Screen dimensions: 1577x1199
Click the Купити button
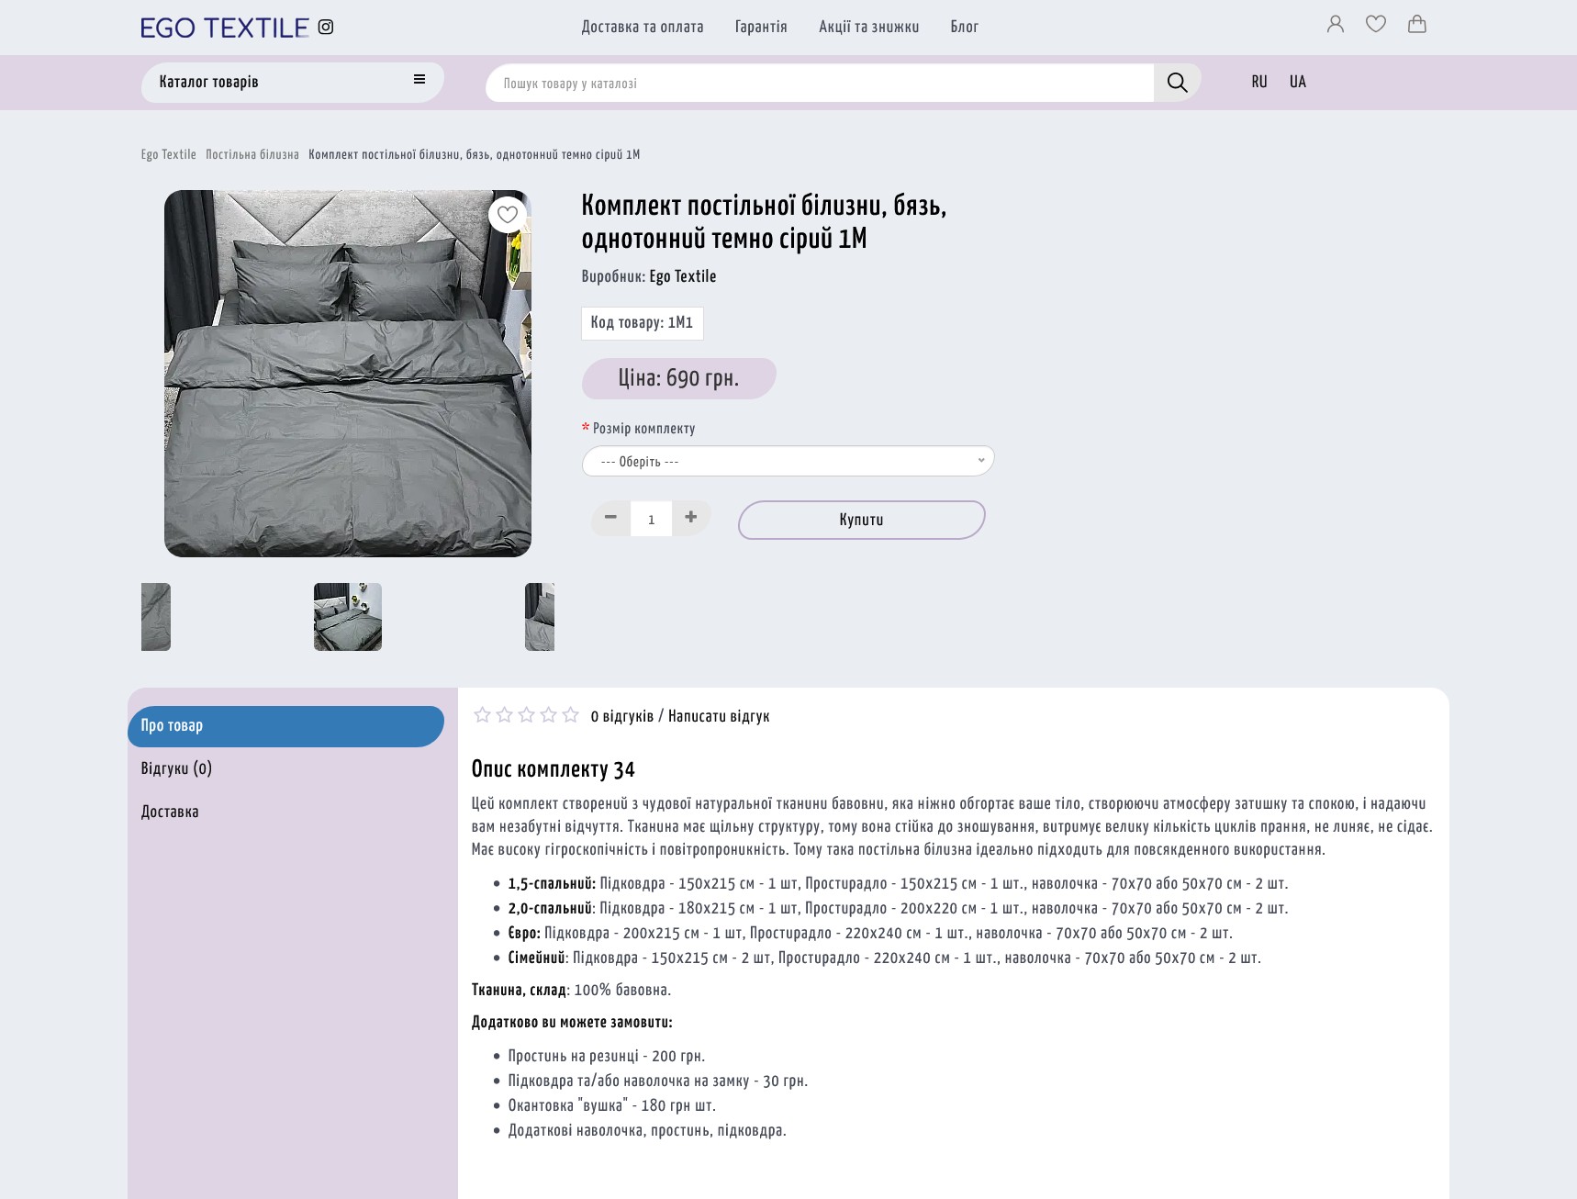tap(861, 520)
